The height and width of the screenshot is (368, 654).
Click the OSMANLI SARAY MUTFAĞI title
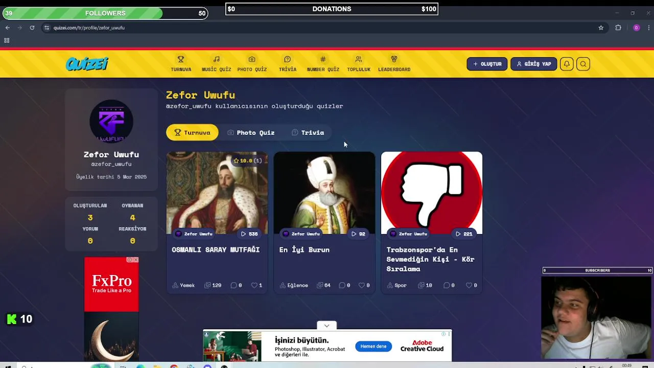point(216,249)
